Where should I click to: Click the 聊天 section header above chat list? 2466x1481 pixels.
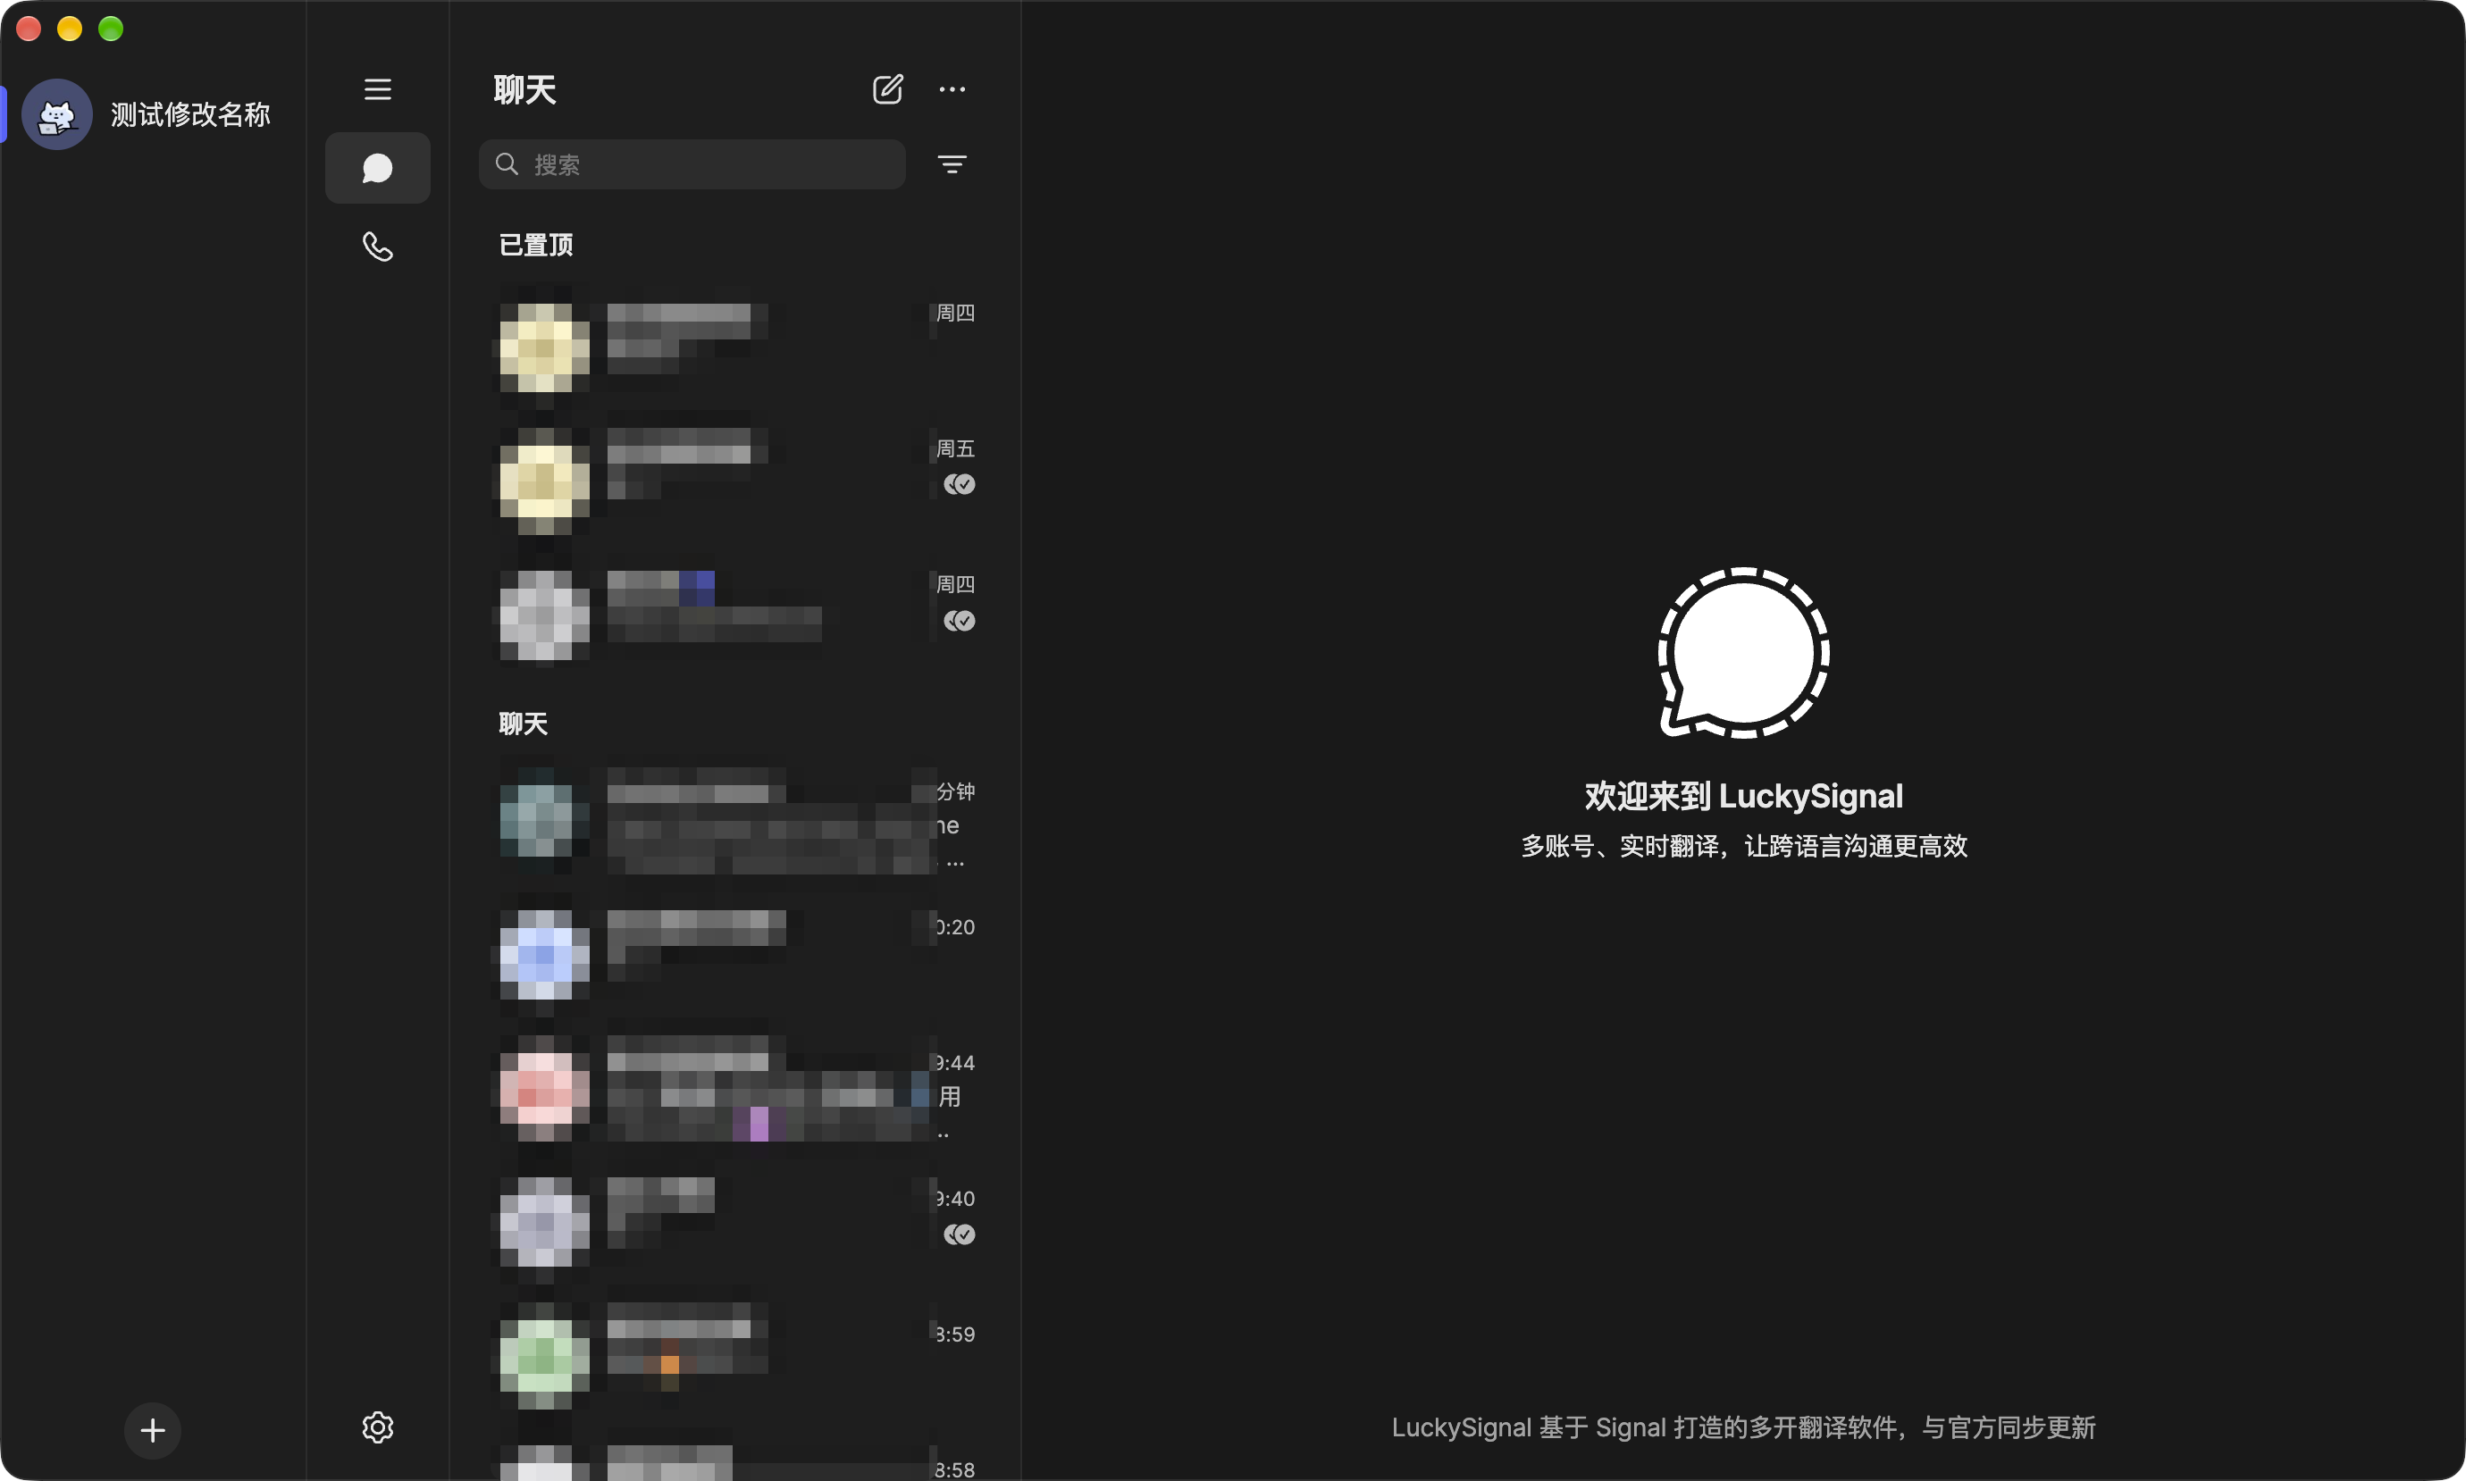point(523,724)
